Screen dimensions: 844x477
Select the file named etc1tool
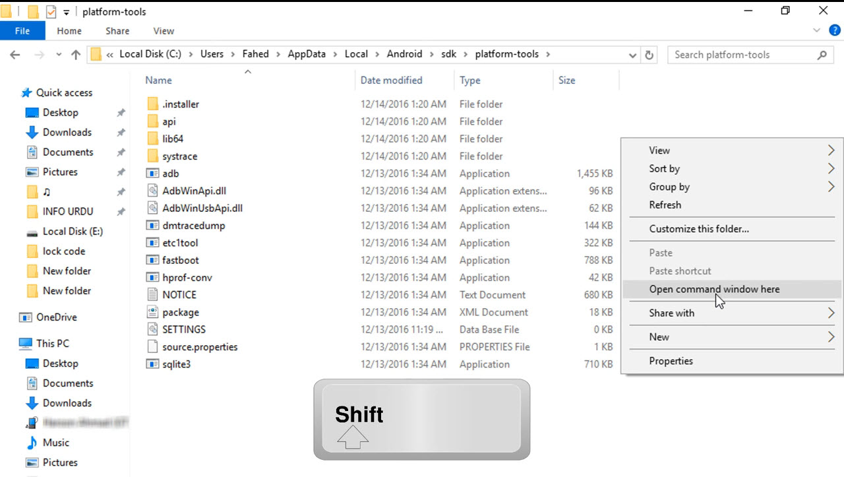click(x=180, y=243)
